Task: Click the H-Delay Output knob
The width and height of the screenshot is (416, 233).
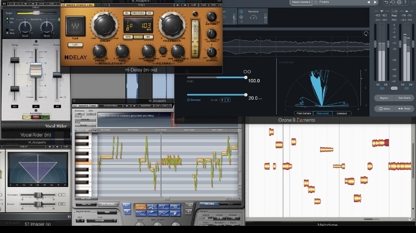Action: [x=211, y=34]
